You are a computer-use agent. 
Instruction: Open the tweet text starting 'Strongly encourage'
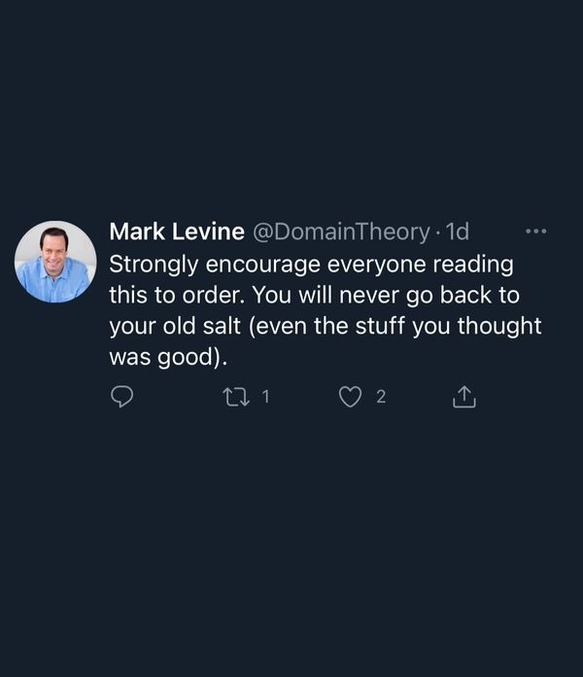point(311,264)
